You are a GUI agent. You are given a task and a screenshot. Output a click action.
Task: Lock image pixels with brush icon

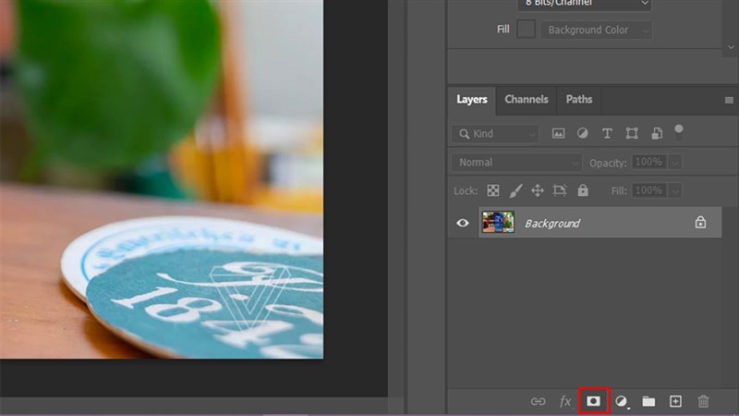515,190
